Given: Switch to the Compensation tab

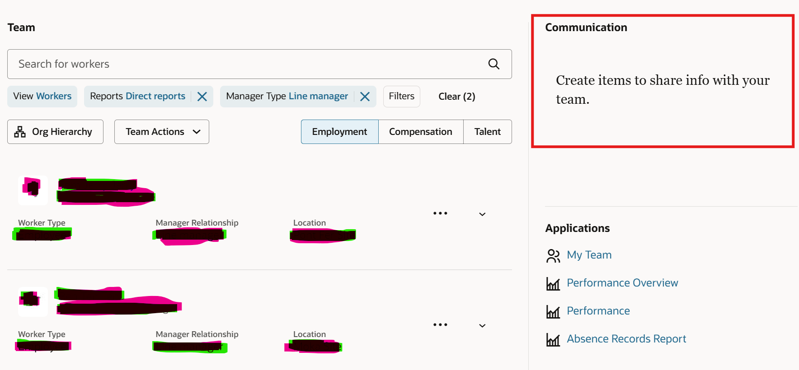Looking at the screenshot, I should click(x=421, y=132).
